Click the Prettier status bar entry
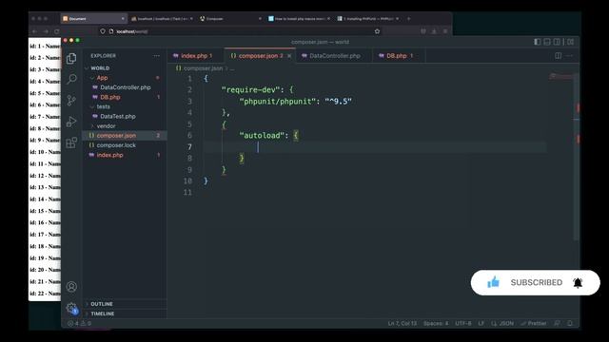Image resolution: width=609 pixels, height=342 pixels. pyautogui.click(x=534, y=323)
